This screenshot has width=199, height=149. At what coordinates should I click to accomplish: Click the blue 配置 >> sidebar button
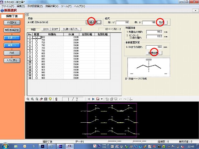click(x=12, y=38)
